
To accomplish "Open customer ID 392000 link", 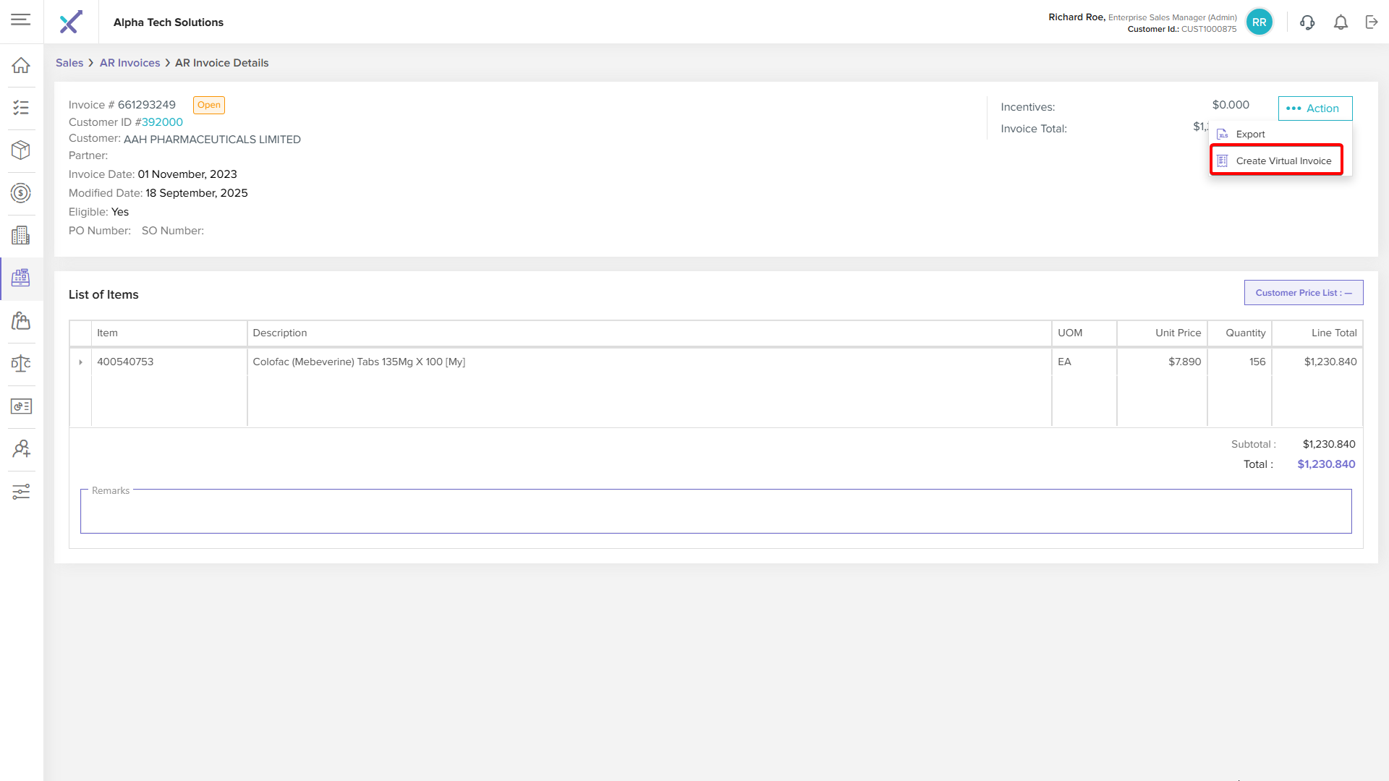I will (x=162, y=122).
